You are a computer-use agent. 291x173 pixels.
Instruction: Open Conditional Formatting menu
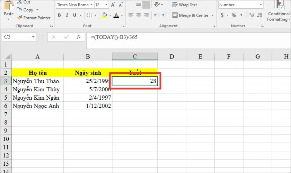(279, 11)
